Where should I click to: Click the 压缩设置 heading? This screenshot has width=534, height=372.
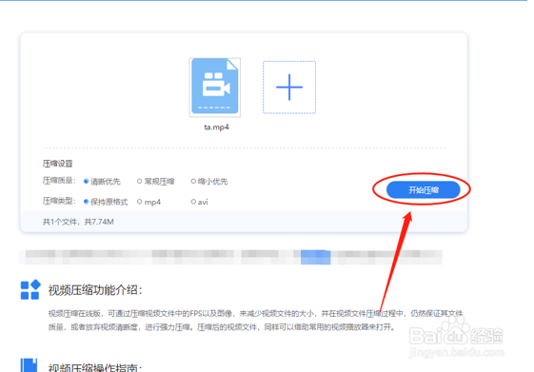tap(57, 164)
